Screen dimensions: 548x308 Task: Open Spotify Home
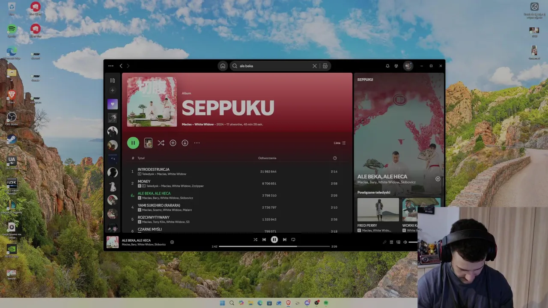click(223, 66)
